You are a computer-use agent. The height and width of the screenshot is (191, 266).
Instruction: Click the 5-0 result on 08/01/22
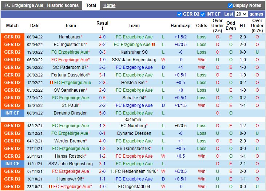tap(102, 113)
